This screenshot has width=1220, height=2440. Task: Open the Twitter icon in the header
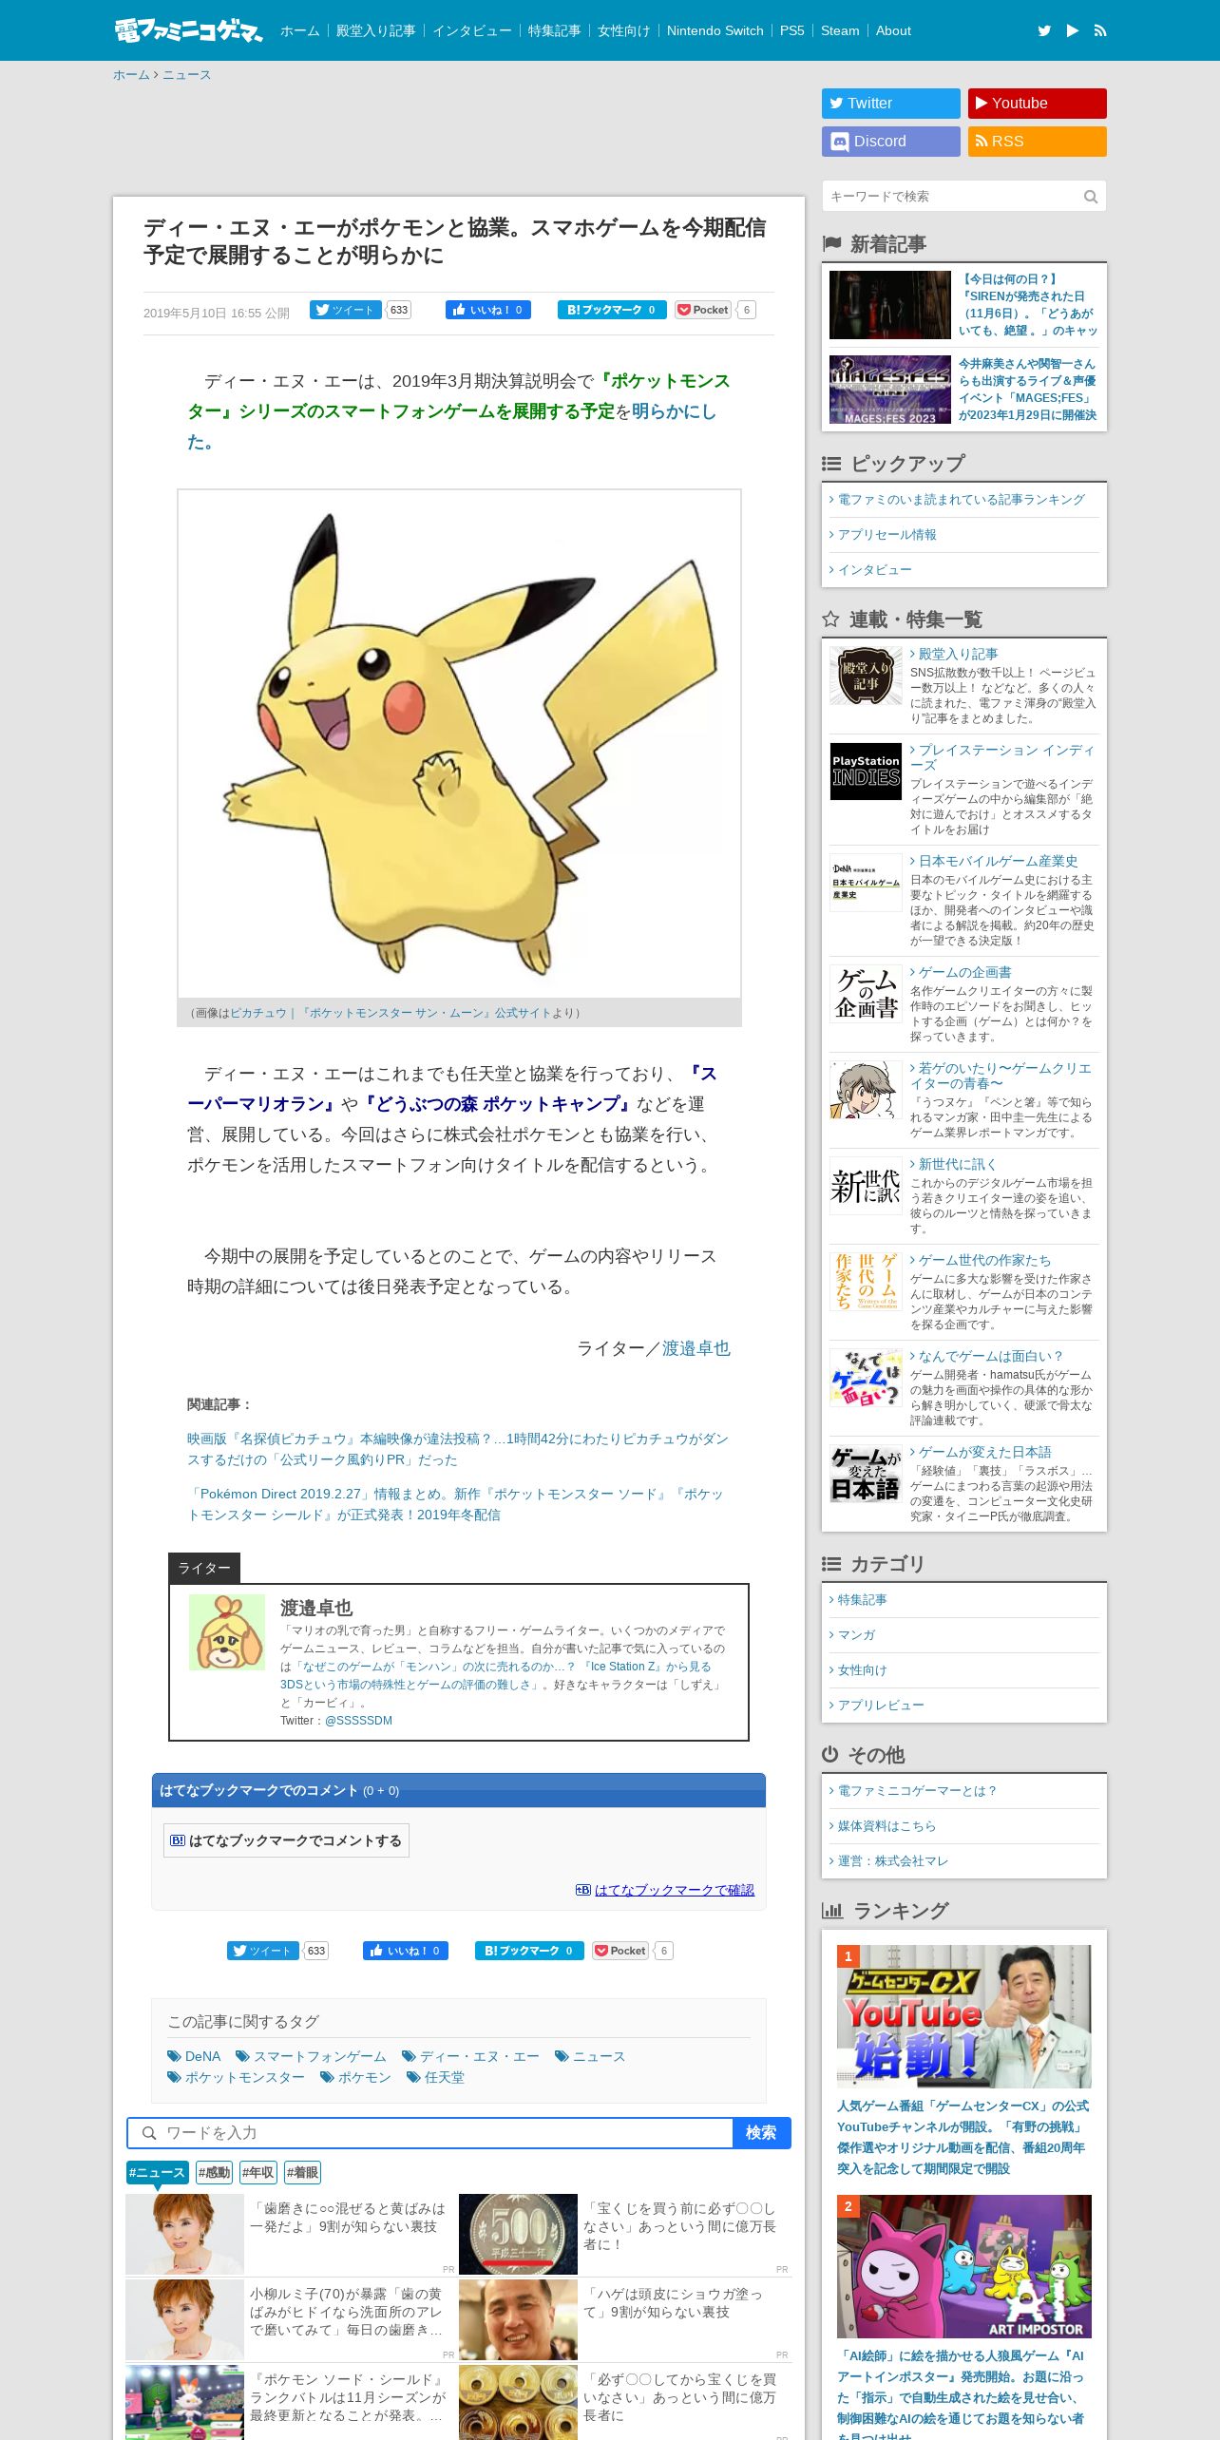point(1044,30)
